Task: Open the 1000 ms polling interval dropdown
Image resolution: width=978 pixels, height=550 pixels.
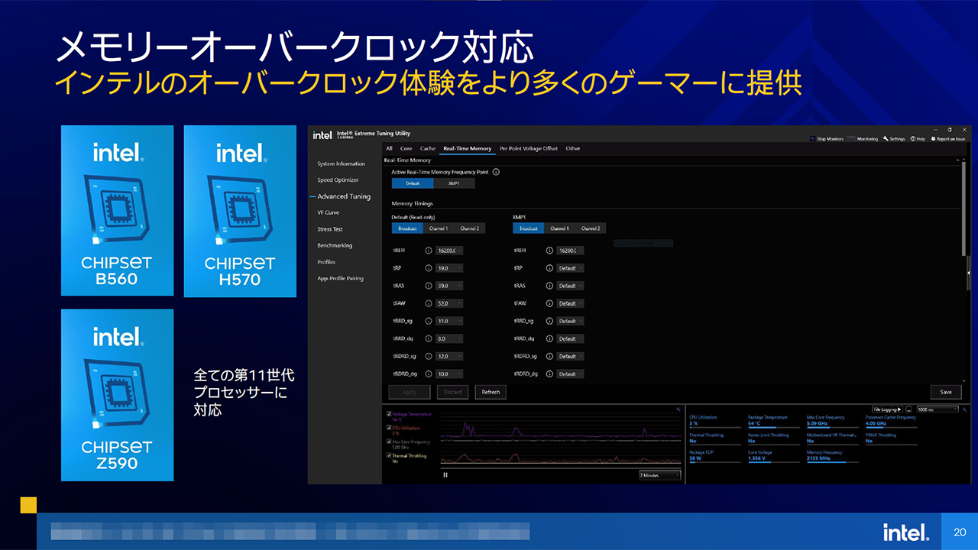Action: [x=937, y=409]
